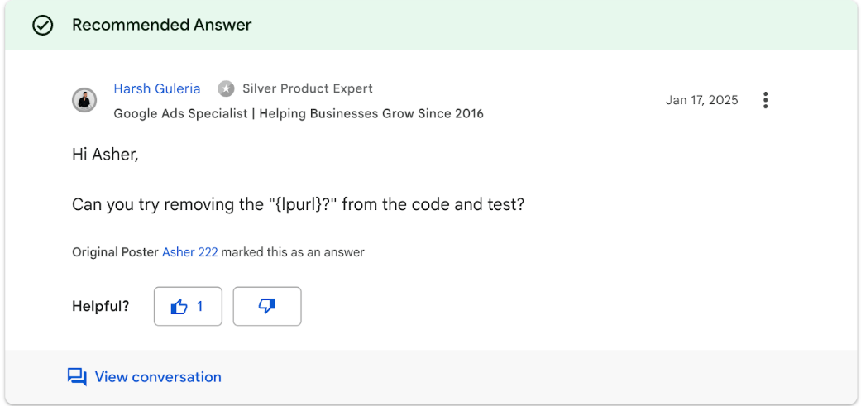Click the Silver Product Expert star badge
Screen dimensions: 861x406
[x=226, y=88]
